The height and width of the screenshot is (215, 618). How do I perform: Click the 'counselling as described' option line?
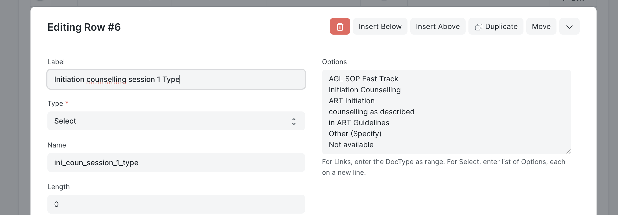pyautogui.click(x=371, y=112)
